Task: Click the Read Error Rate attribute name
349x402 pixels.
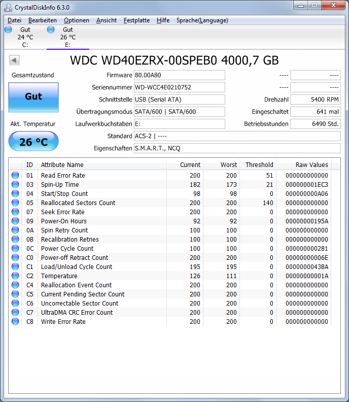Action: pyautogui.click(x=63, y=175)
